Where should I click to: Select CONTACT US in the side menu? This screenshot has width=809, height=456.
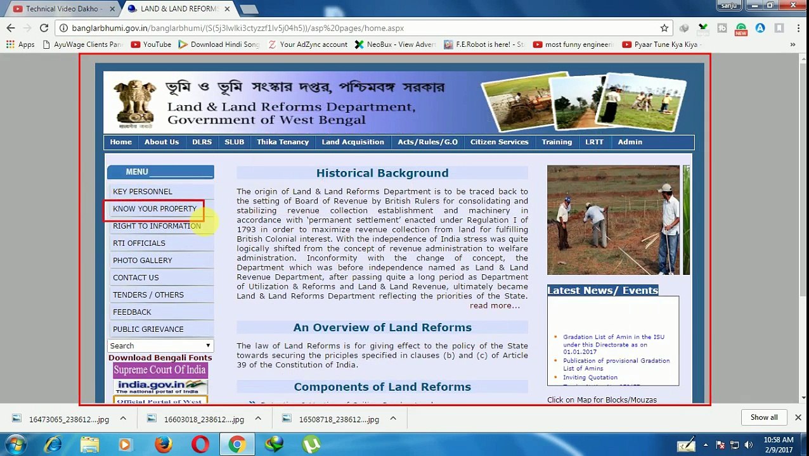[x=160, y=277]
